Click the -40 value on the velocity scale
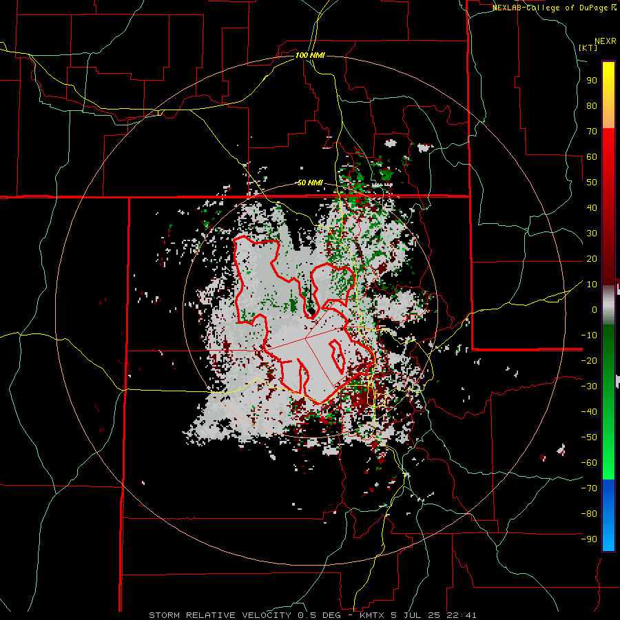Image resolution: width=620 pixels, height=620 pixels. [x=589, y=412]
